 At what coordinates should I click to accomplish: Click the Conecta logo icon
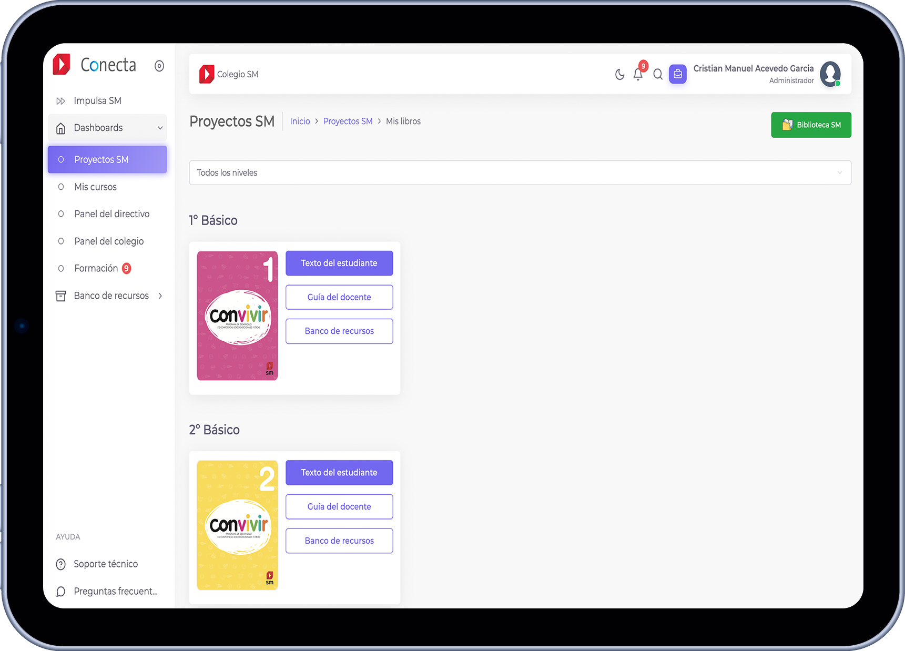pyautogui.click(x=62, y=65)
